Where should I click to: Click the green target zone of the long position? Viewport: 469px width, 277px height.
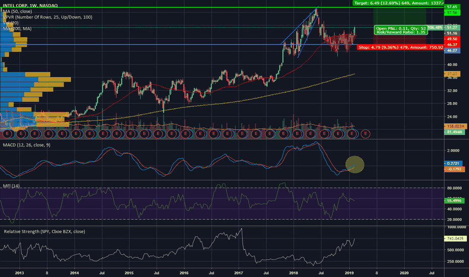point(400,17)
